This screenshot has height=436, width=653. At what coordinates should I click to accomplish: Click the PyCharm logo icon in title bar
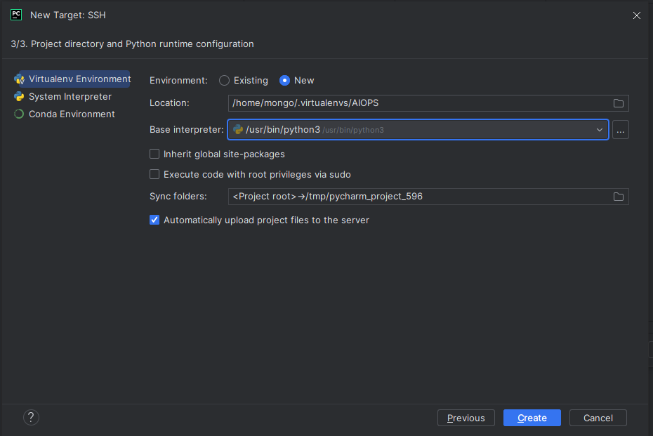tap(16, 15)
